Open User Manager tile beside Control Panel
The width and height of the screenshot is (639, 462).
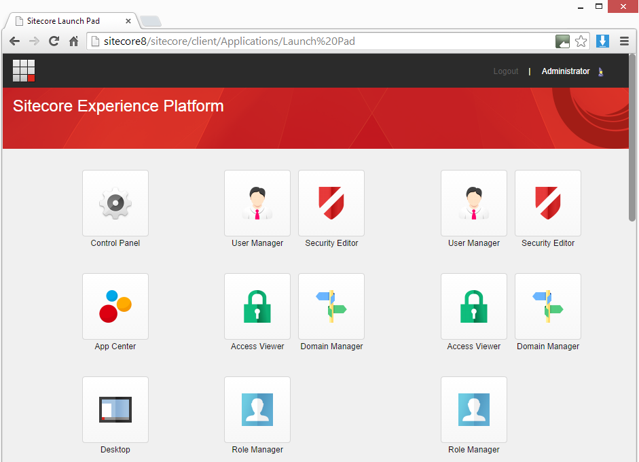tap(257, 203)
